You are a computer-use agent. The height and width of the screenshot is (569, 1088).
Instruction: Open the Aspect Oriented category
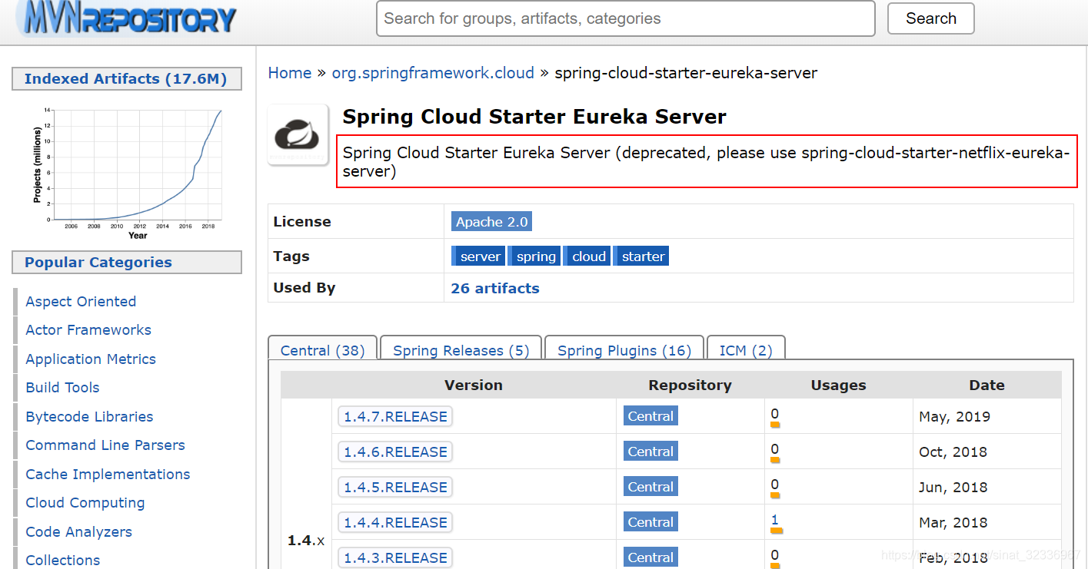point(81,302)
